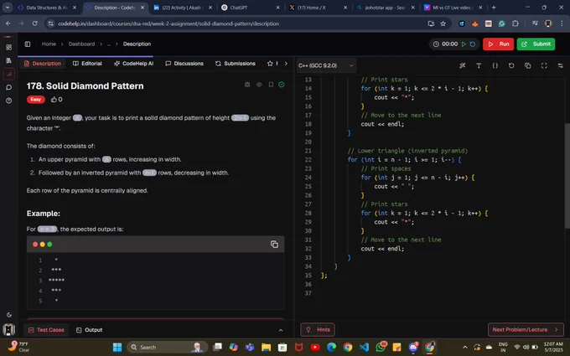The height and width of the screenshot is (356, 570).
Task: Toggle dark mode moon icon in sidebar
Action: coord(8,315)
